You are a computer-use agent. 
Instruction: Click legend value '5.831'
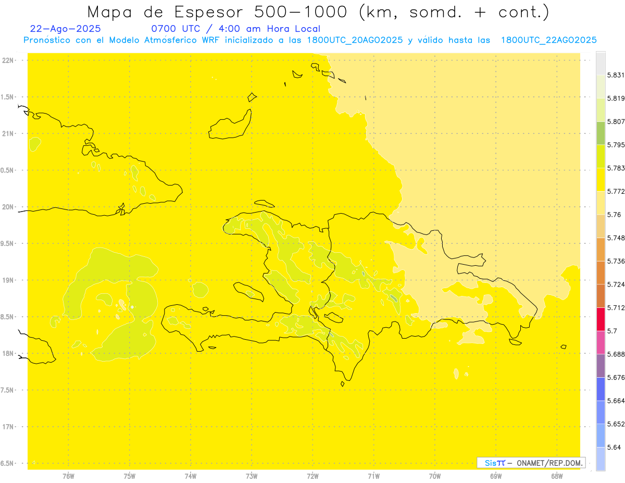pyautogui.click(x=616, y=75)
